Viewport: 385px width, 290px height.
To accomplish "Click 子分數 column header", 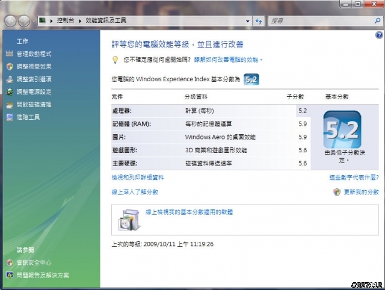I will [x=295, y=97].
